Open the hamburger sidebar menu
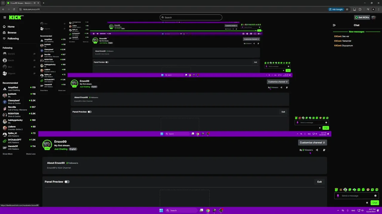Image resolution: width=382 pixels, height=214 pixels. [x=4, y=18]
